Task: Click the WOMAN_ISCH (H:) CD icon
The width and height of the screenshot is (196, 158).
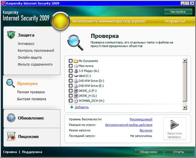Action: (76, 100)
